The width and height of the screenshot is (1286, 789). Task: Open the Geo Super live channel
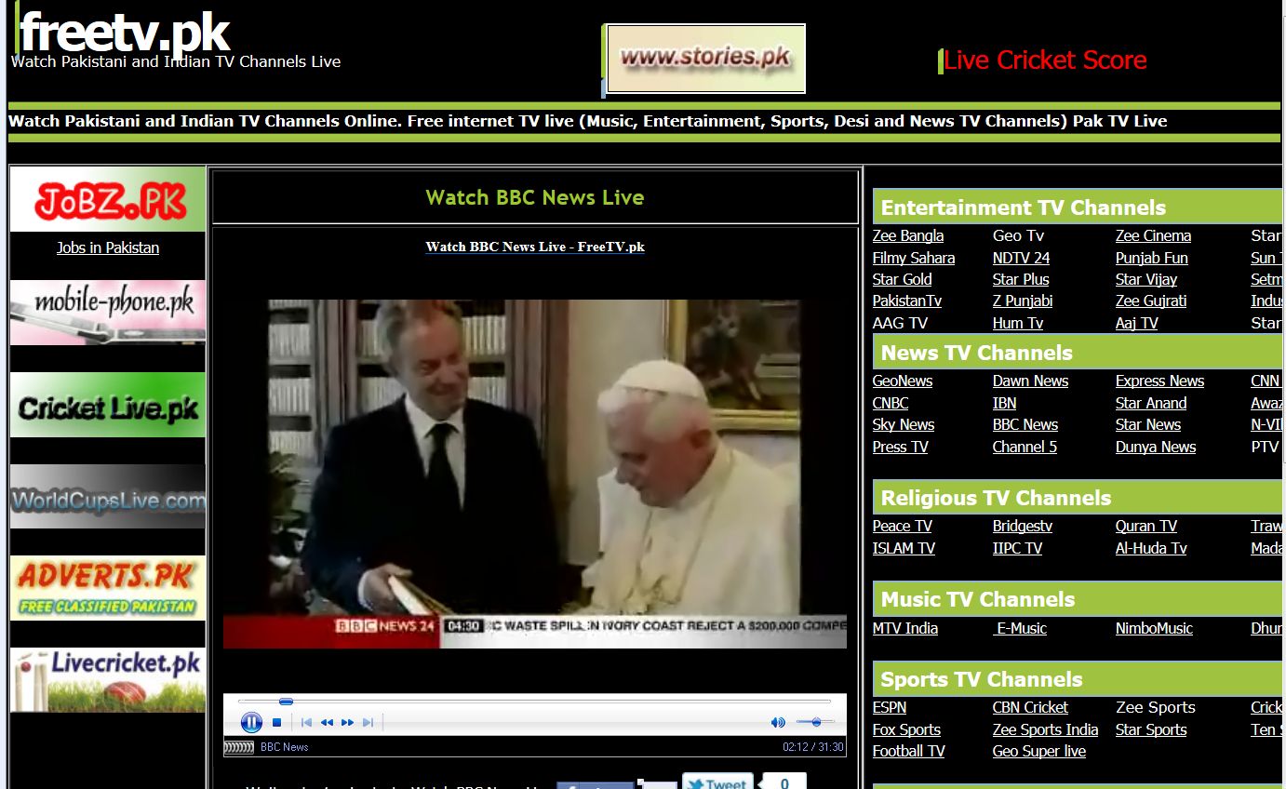1038,751
